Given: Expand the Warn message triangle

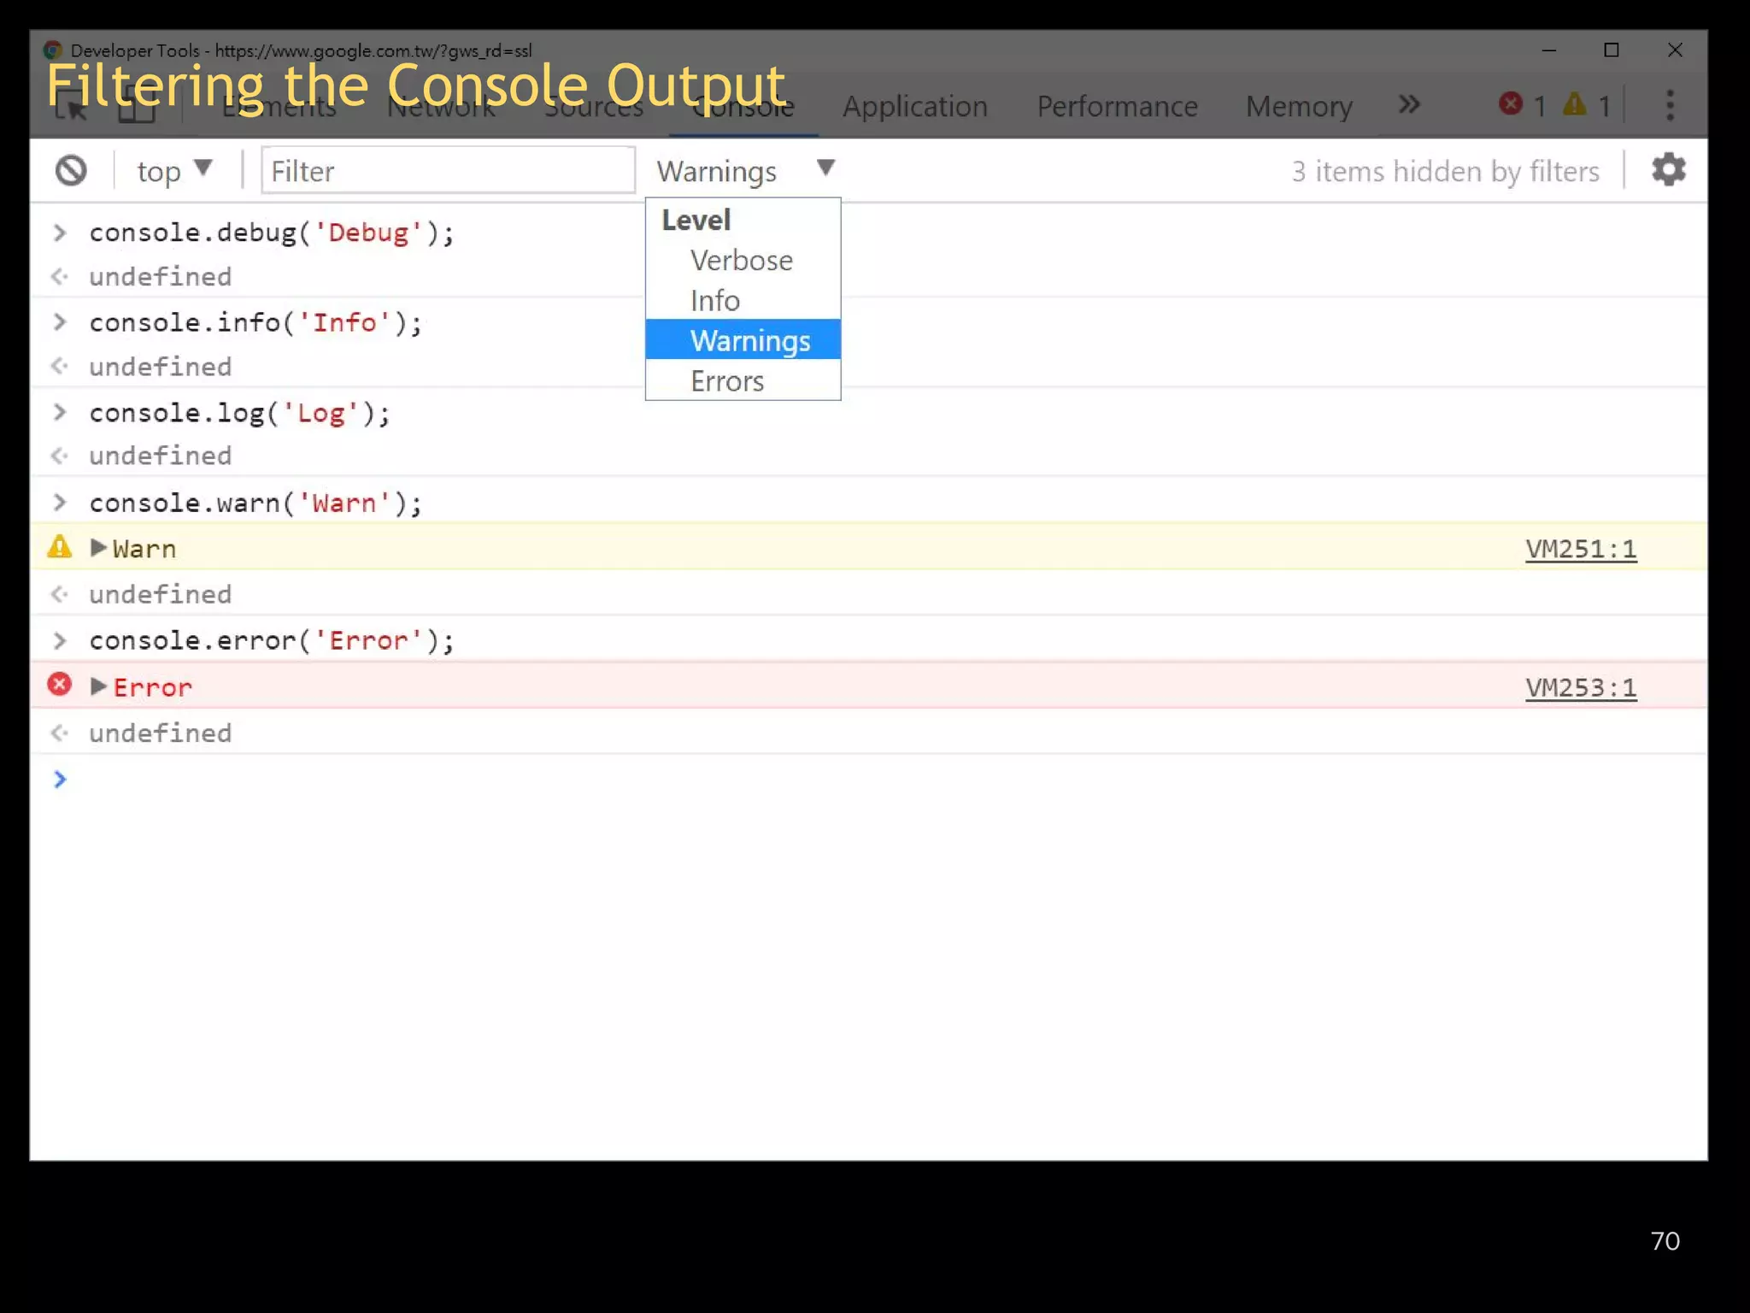Looking at the screenshot, I should 98,548.
